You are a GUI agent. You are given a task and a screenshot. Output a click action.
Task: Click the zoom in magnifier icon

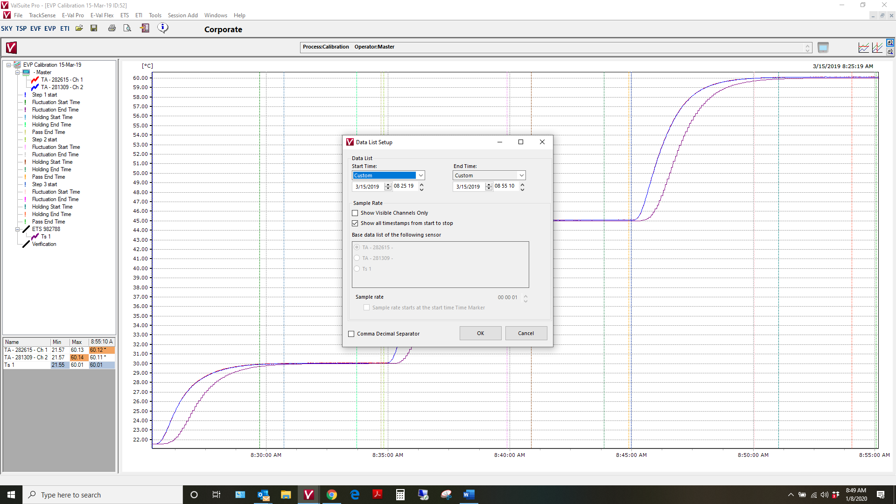pos(890,43)
